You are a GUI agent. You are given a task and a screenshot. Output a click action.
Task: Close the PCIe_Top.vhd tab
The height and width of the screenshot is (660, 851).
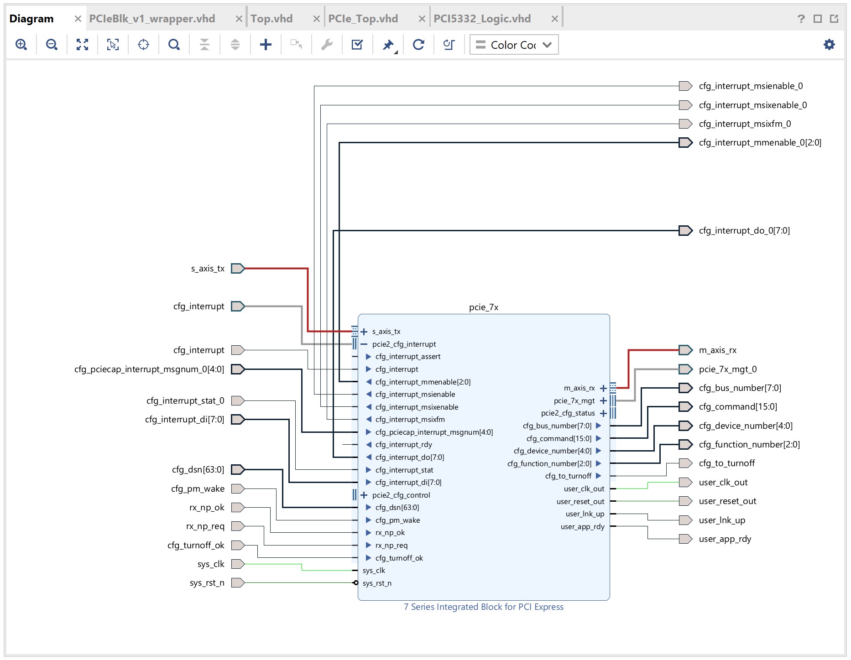[422, 19]
